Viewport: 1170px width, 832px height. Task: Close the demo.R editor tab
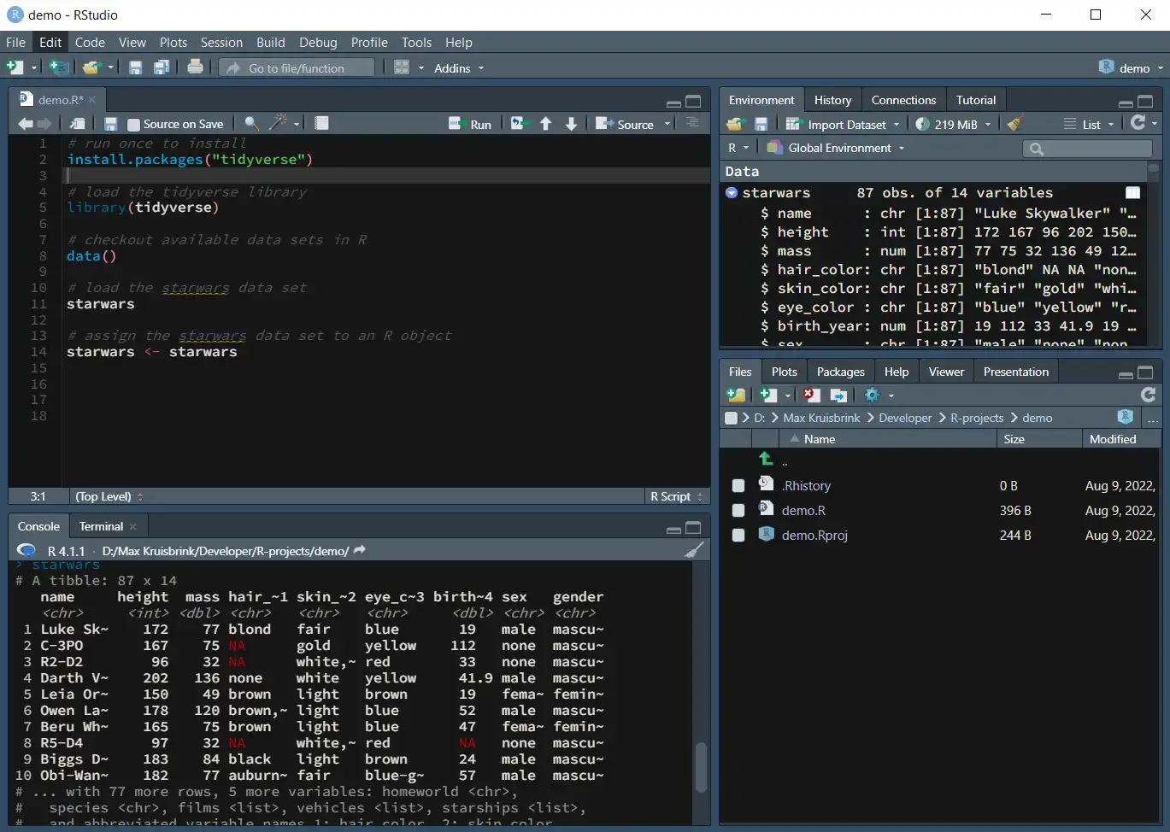92,100
